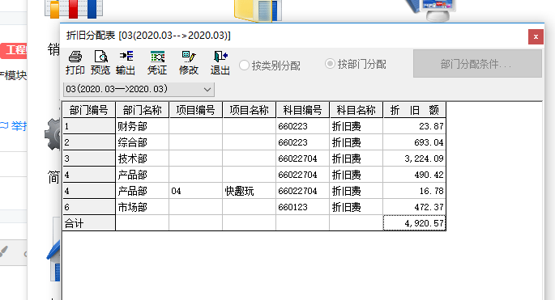Close the 折旧分配表 dialog
555x300 pixels.
coord(536,36)
